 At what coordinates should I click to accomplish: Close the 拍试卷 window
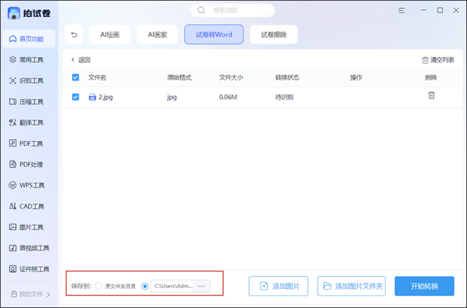(456, 10)
